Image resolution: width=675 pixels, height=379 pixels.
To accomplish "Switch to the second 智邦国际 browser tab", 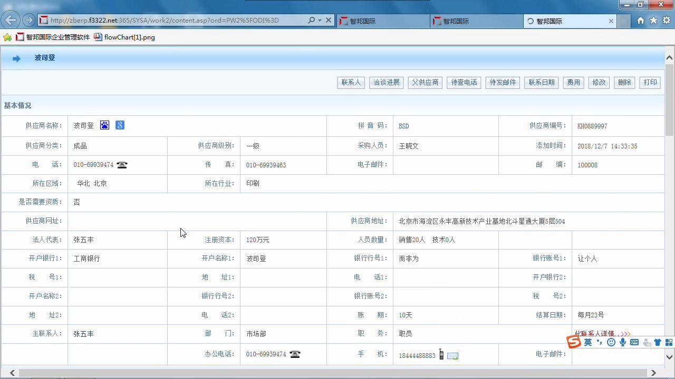I will (x=476, y=21).
